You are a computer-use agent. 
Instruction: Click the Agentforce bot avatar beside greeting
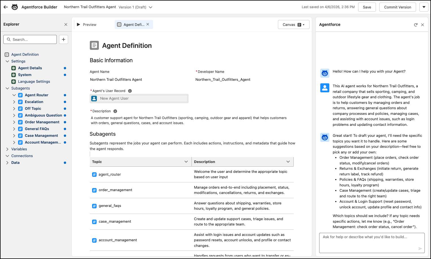(325, 73)
